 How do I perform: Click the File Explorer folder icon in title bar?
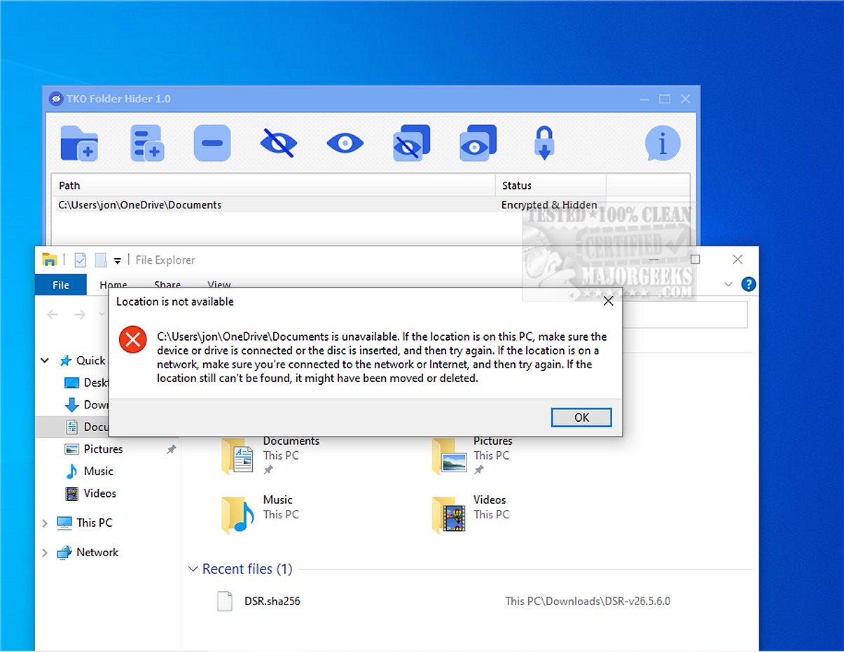[49, 260]
